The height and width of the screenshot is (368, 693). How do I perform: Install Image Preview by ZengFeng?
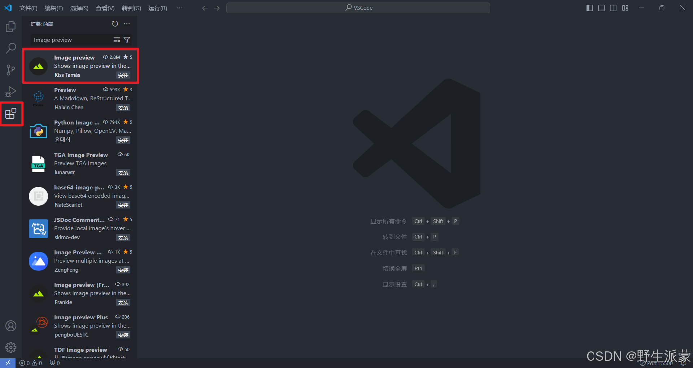click(x=123, y=270)
